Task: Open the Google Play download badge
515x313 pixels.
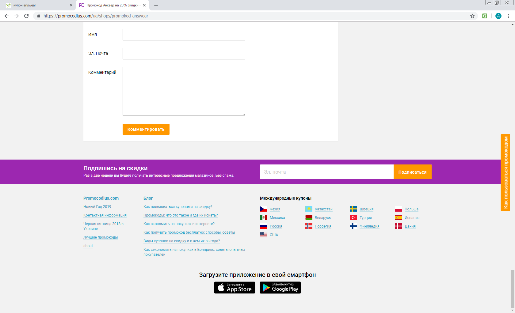Action: (280, 288)
